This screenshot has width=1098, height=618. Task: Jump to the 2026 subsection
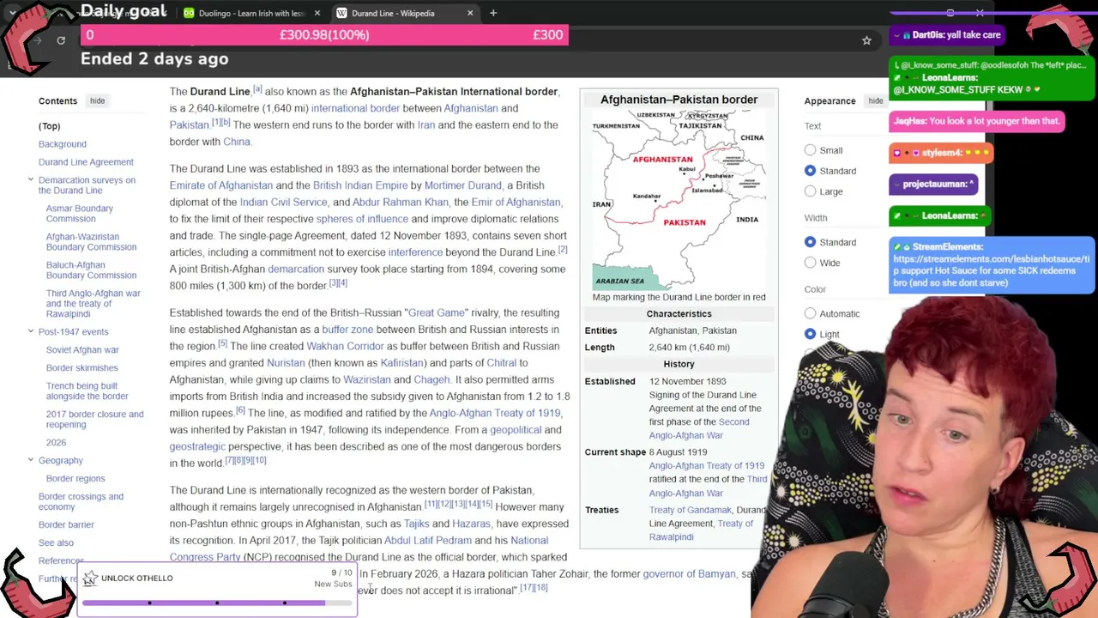56,443
